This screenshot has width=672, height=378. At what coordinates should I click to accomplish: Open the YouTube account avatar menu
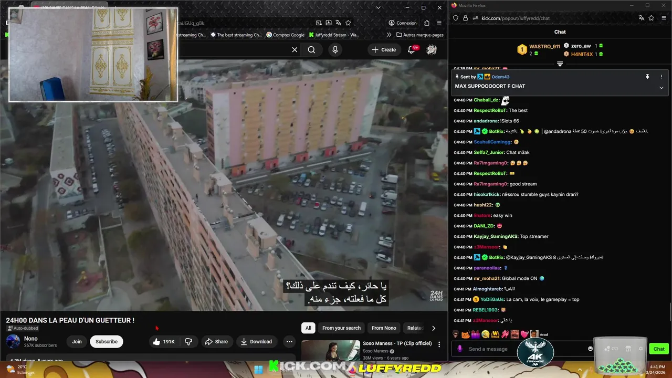coord(432,50)
